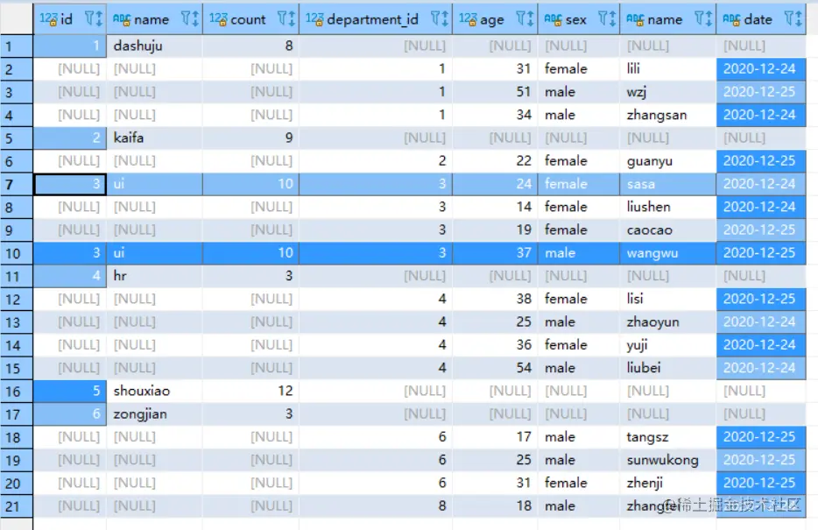Click the 'wzj' name cell
Viewport: 818px width, 530px height.
[x=668, y=92]
